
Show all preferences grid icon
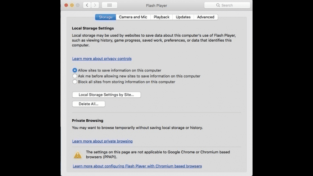pos(109,5)
